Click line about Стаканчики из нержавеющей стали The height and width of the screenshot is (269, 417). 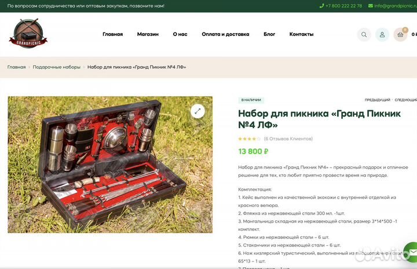coord(290,245)
